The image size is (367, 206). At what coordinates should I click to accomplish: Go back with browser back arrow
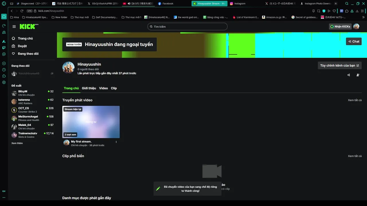[12, 11]
